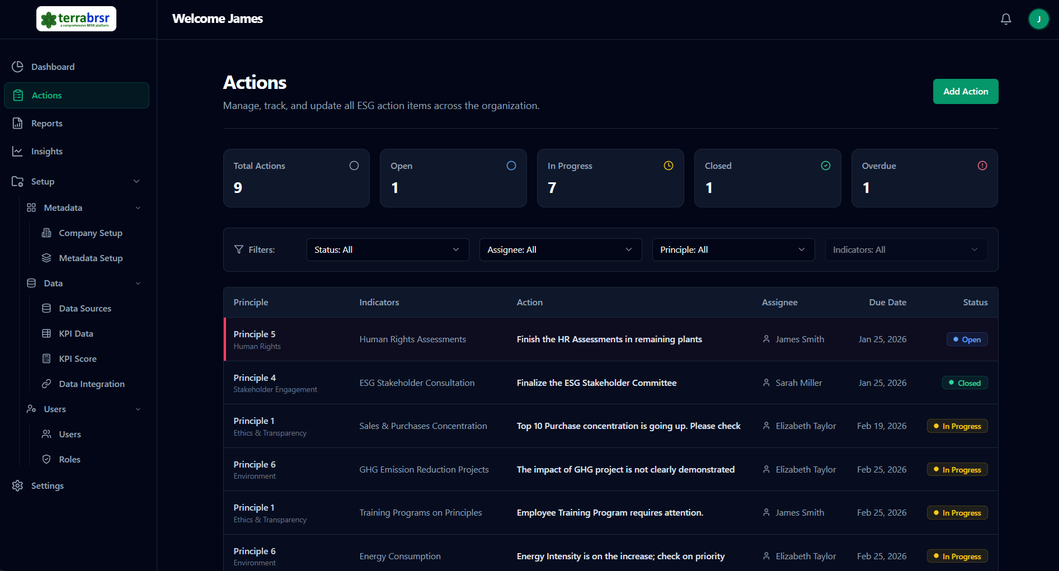Viewport: 1059px width, 571px height.
Task: Click the In Progress clock icon
Action: (x=669, y=166)
